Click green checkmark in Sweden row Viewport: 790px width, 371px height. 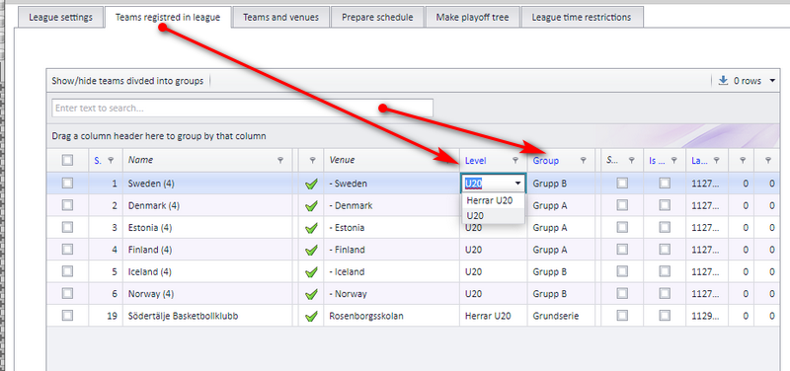point(311,185)
